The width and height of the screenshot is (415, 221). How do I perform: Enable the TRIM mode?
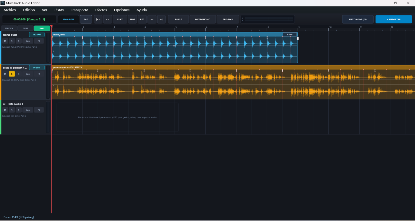click(x=25, y=28)
